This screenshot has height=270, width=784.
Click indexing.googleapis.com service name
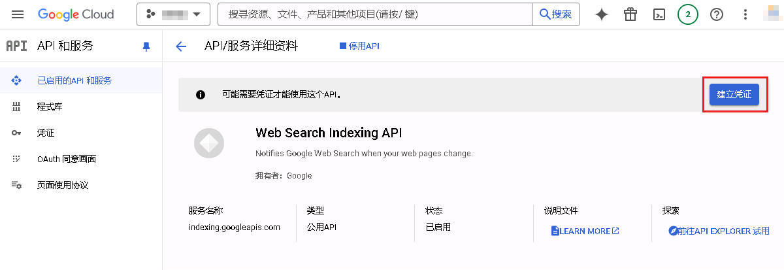tap(234, 228)
